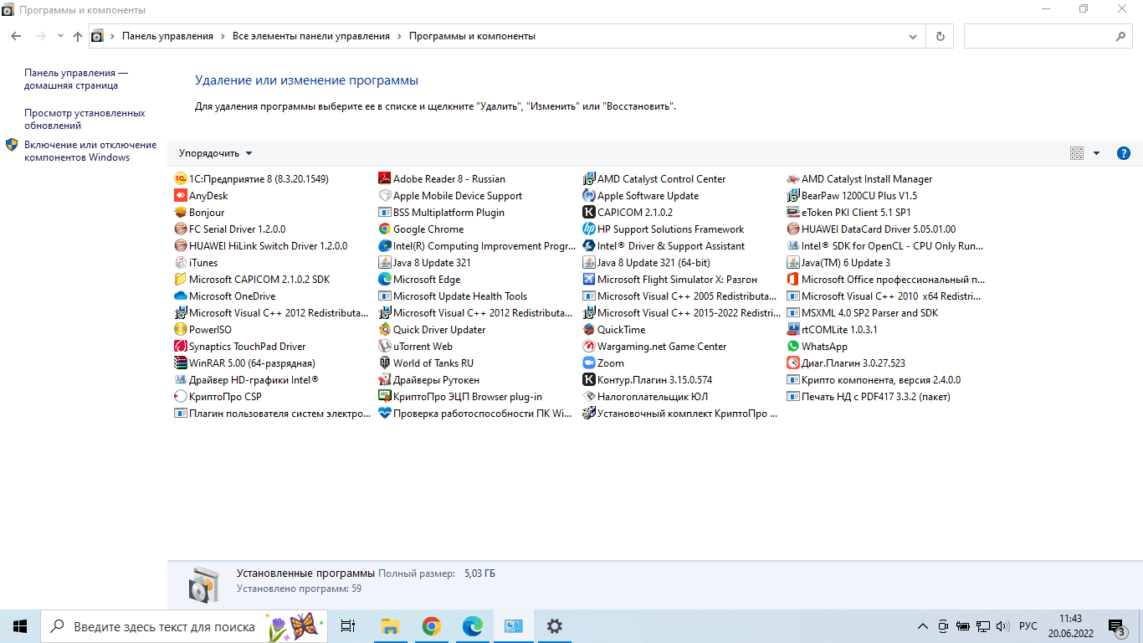Select Диаг.Плагин 3.0.27.523 entry
The image size is (1143, 643).
click(846, 363)
